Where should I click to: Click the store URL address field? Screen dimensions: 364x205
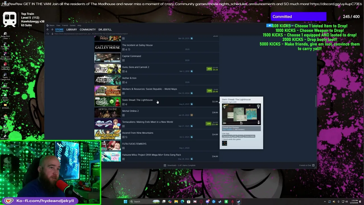pos(91,34)
